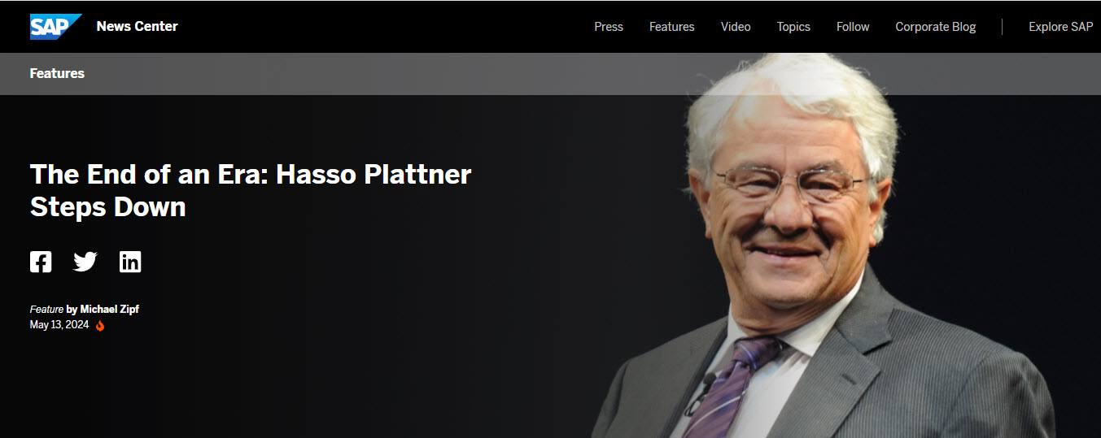Share article on LinkedIn

pyautogui.click(x=130, y=262)
